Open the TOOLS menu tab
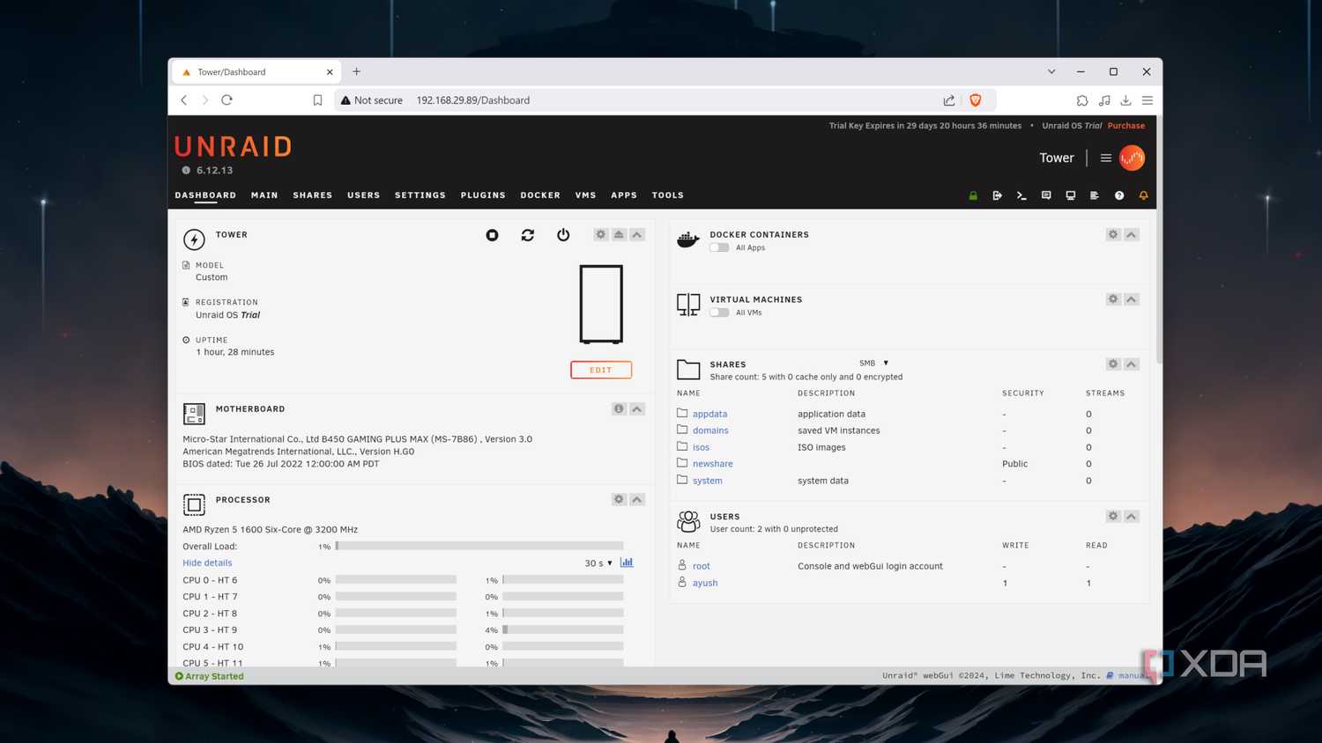The height and width of the screenshot is (743, 1322). pyautogui.click(x=668, y=195)
